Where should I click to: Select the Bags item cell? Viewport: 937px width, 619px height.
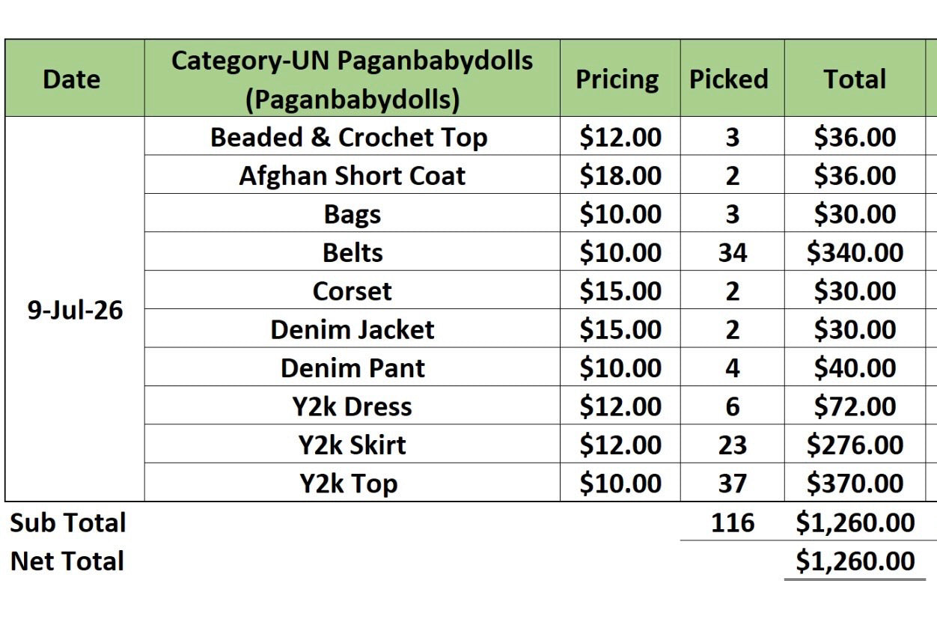[352, 213]
